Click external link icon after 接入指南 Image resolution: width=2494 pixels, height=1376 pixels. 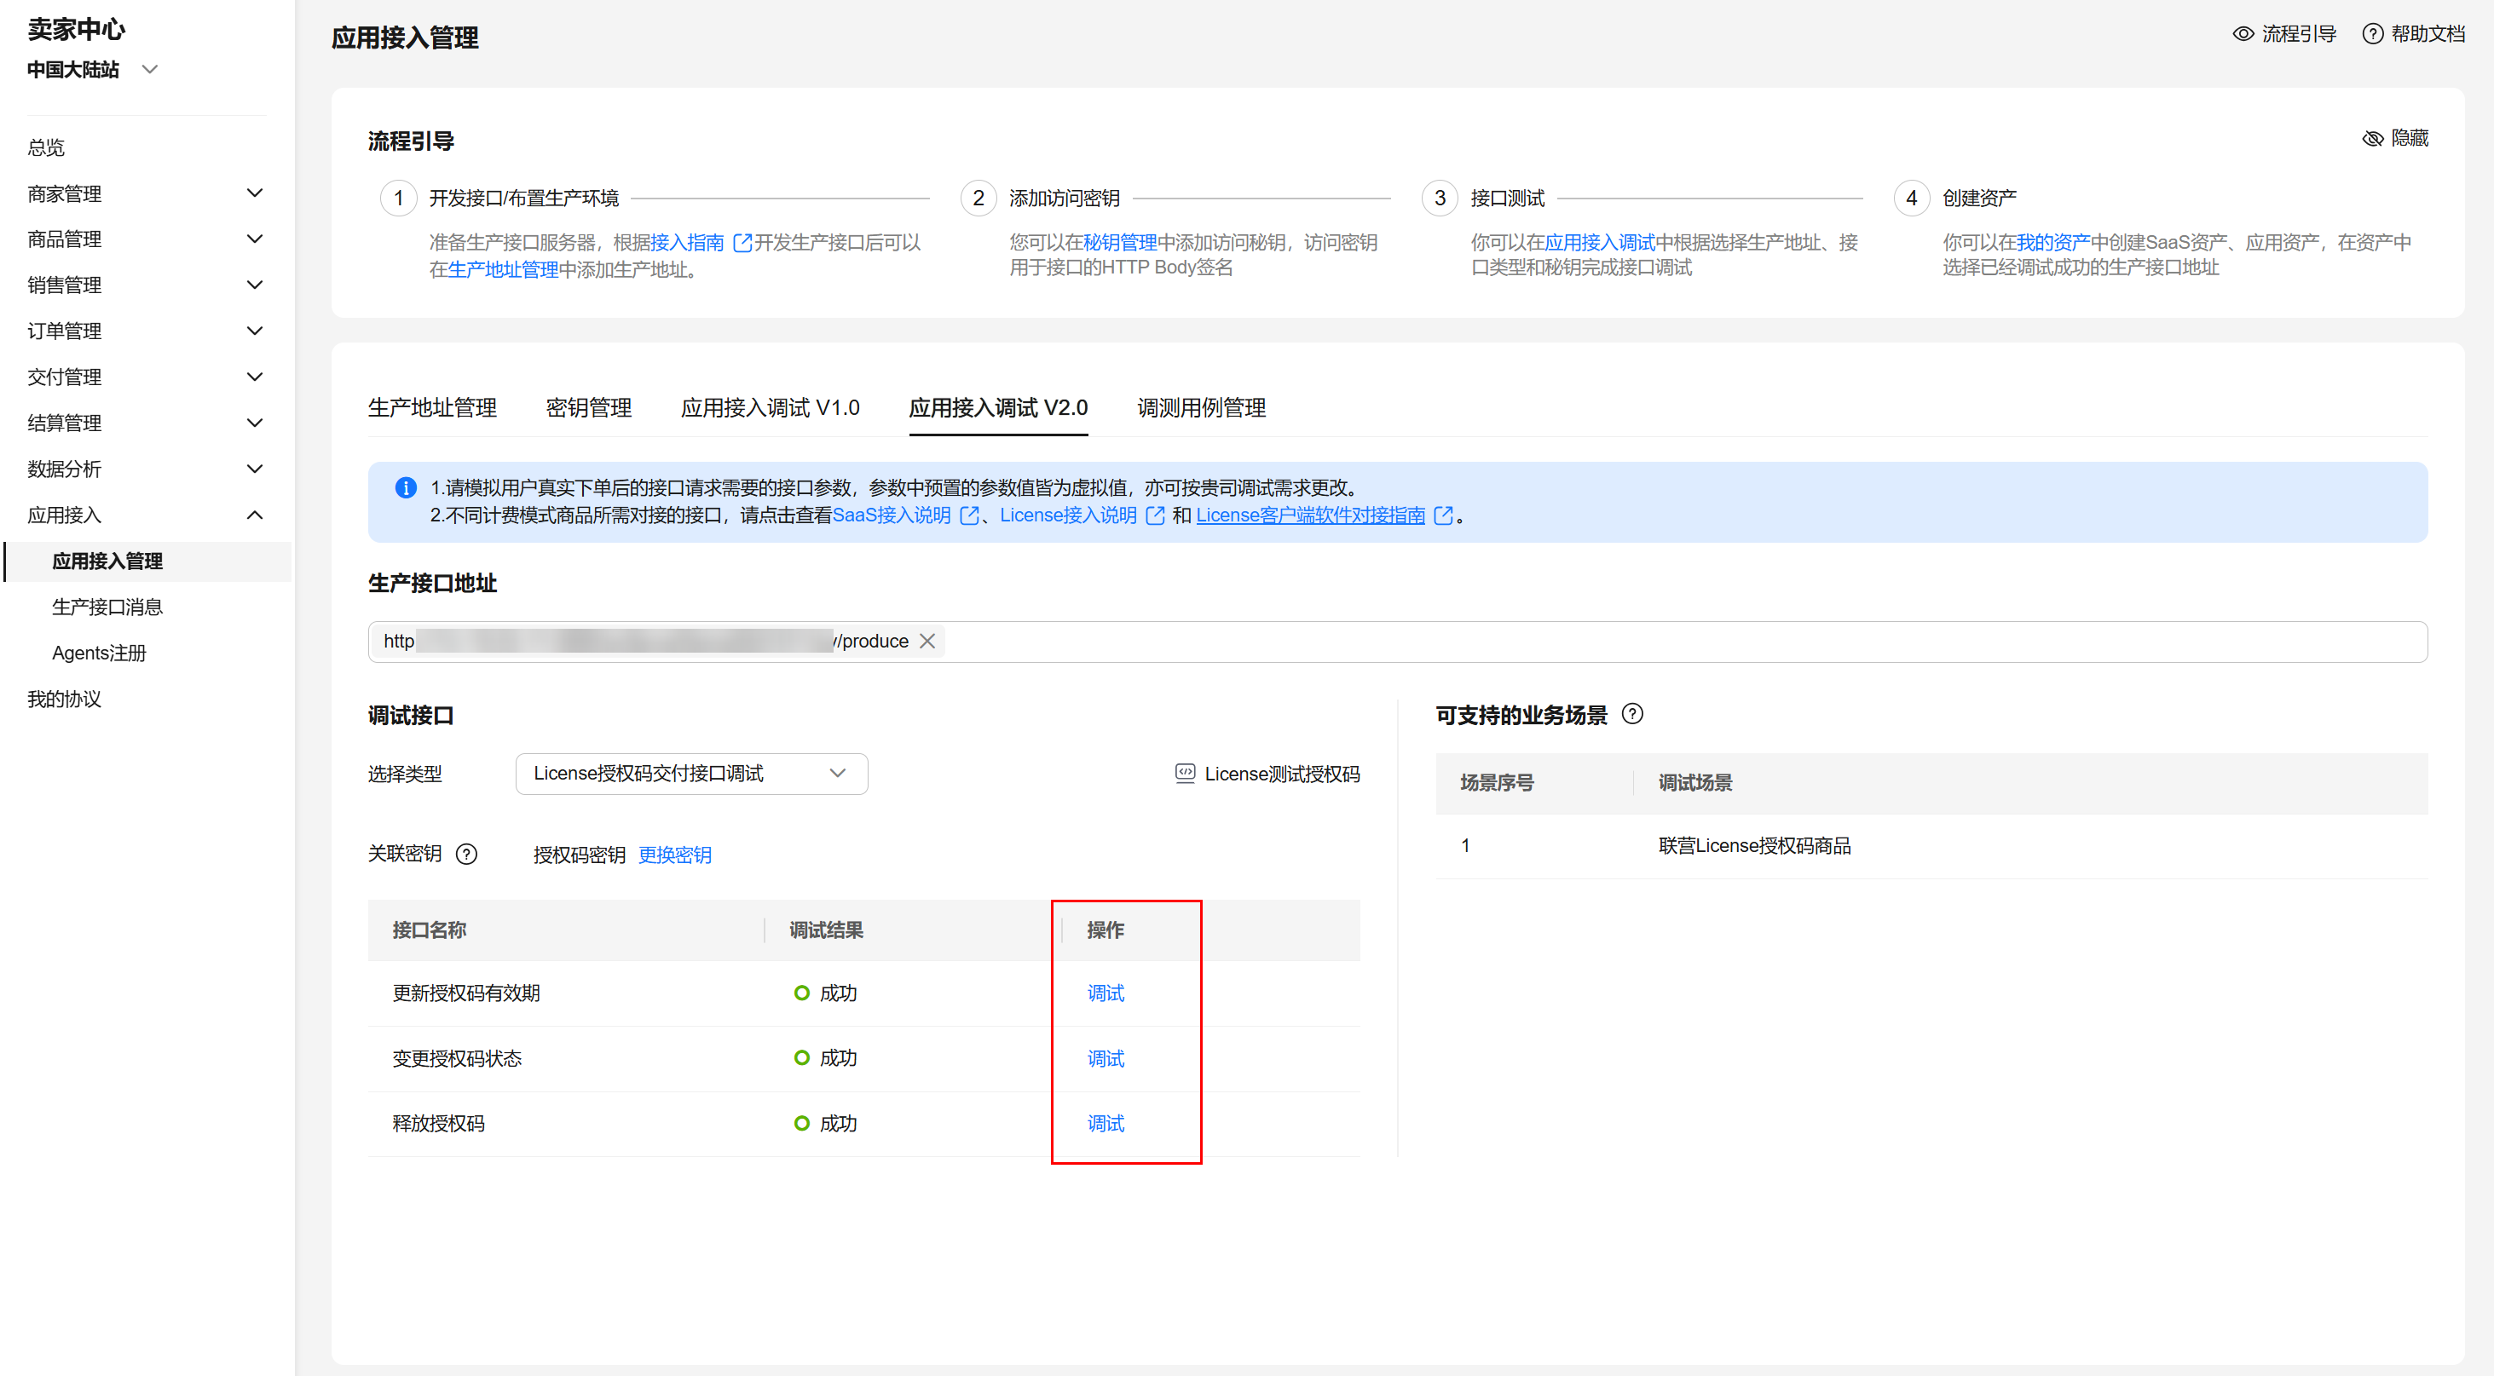tap(742, 243)
